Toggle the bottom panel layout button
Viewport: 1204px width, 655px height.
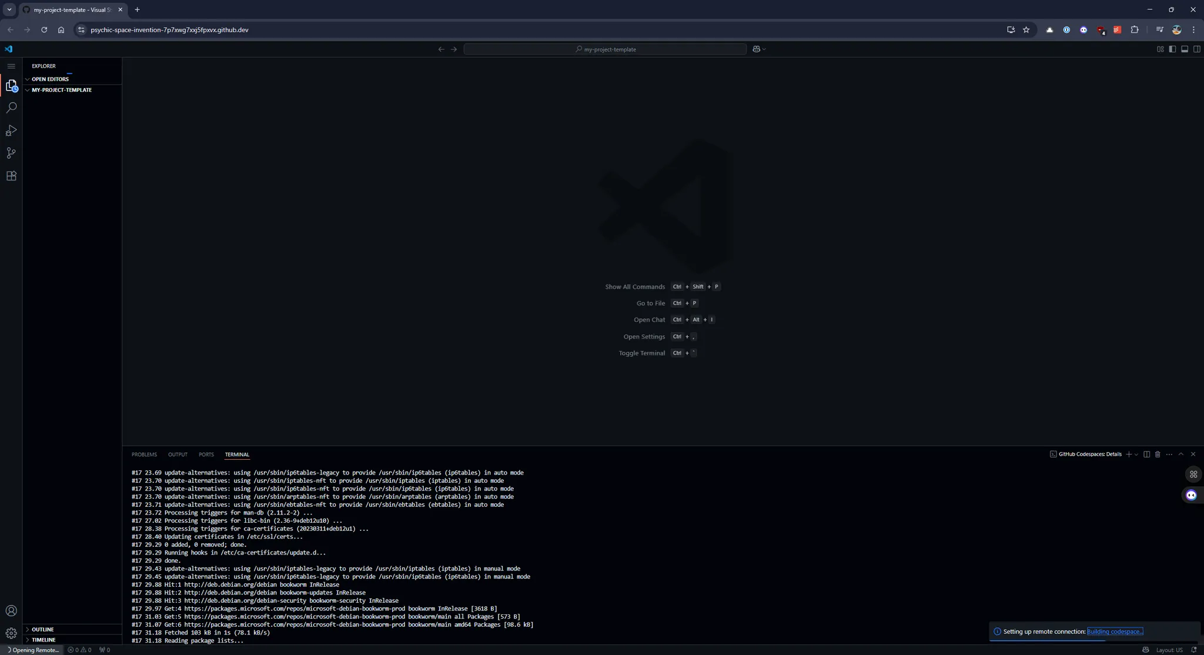[1185, 49]
